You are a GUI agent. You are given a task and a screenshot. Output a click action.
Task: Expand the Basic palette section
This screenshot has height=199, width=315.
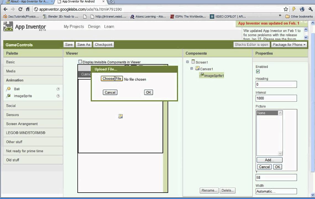point(33,62)
